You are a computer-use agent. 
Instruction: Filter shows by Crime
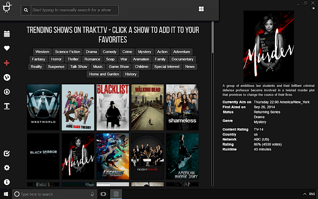click(127, 52)
